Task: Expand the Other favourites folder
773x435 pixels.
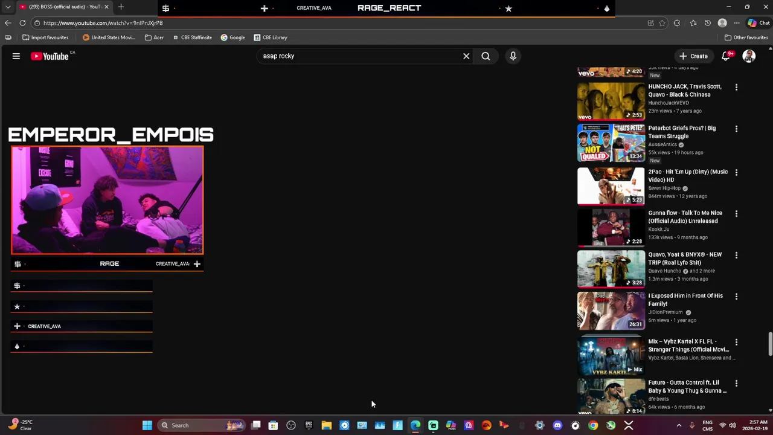Action: 746,37
